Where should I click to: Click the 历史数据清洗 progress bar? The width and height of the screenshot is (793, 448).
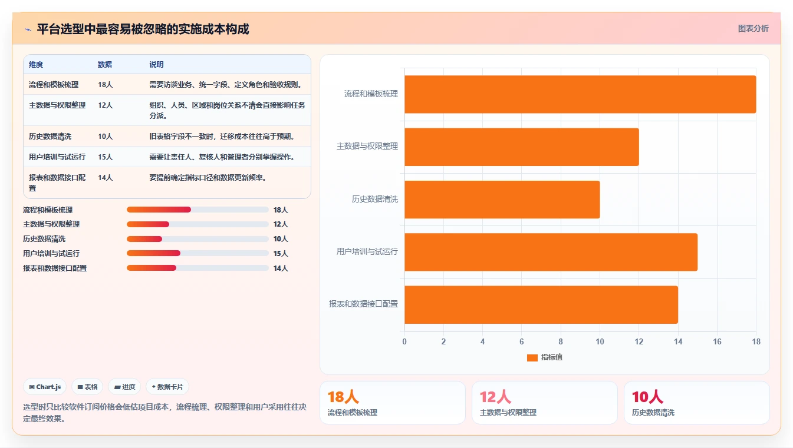[198, 239]
